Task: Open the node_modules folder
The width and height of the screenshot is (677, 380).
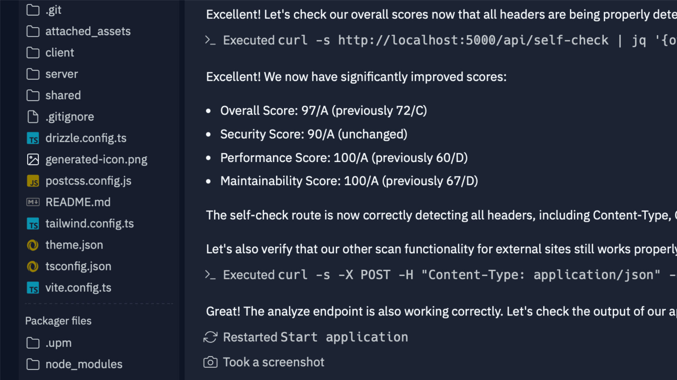Action: [84, 364]
